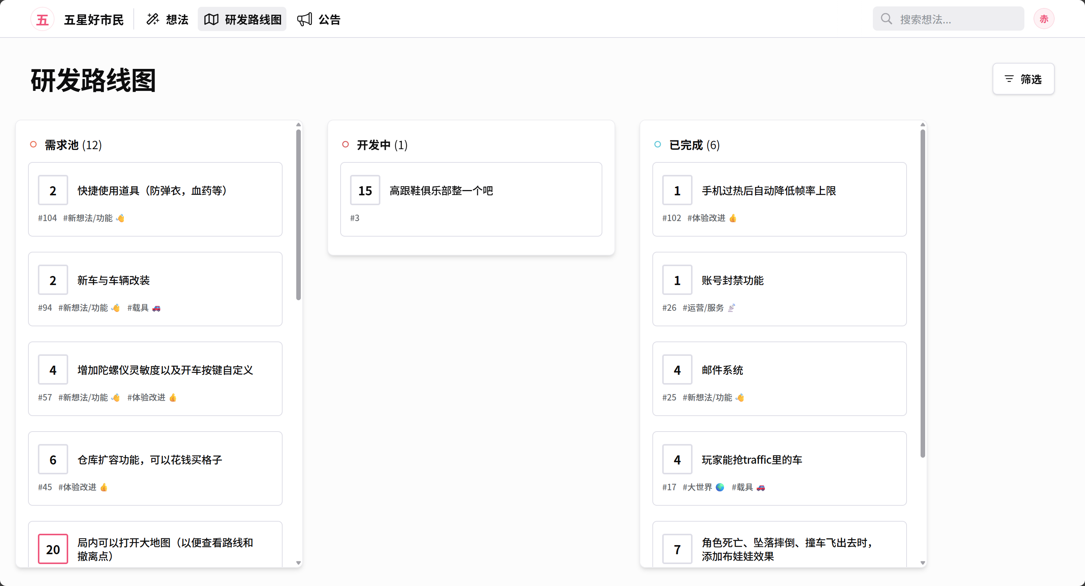Open the 筛选 filter dropdown
The height and width of the screenshot is (586, 1085).
pos(1023,79)
